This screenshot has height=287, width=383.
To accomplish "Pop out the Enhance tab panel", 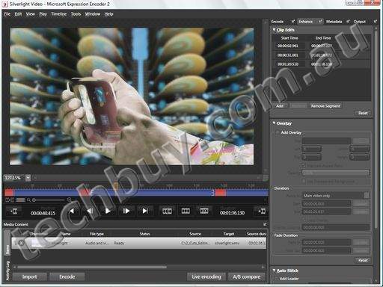I will click(320, 22).
